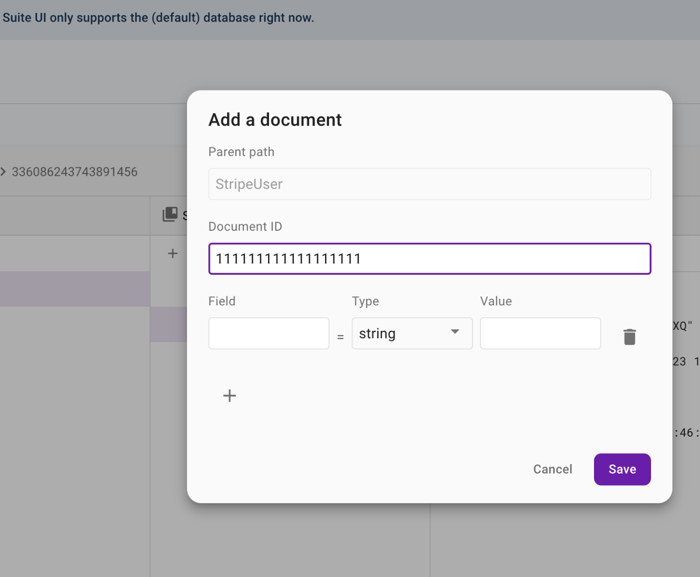700x577 pixels.
Task: Focus the Document ID input
Action: [429, 259]
